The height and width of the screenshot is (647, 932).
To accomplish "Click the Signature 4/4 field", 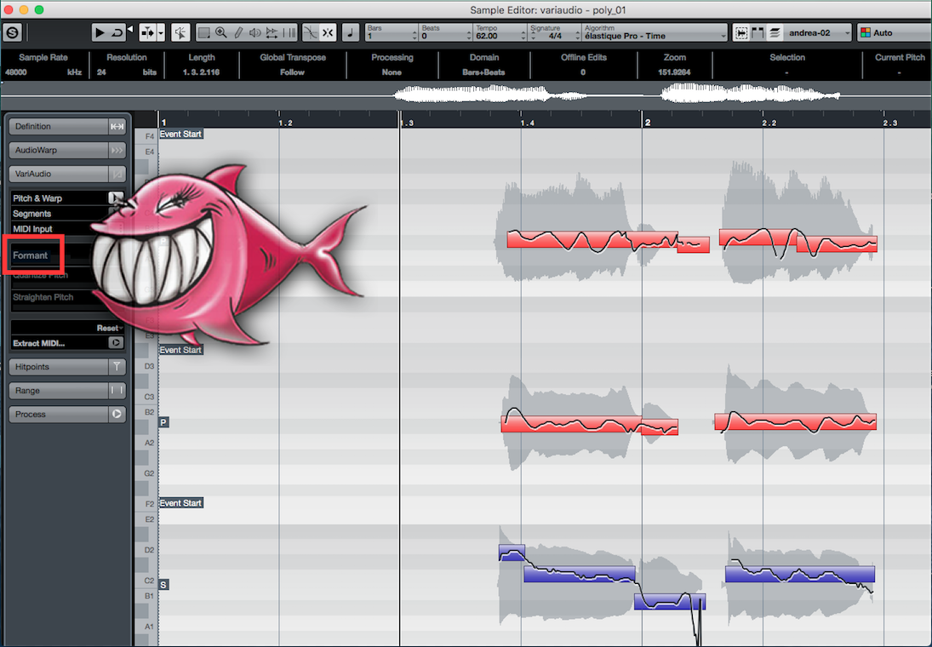I will pos(554,32).
